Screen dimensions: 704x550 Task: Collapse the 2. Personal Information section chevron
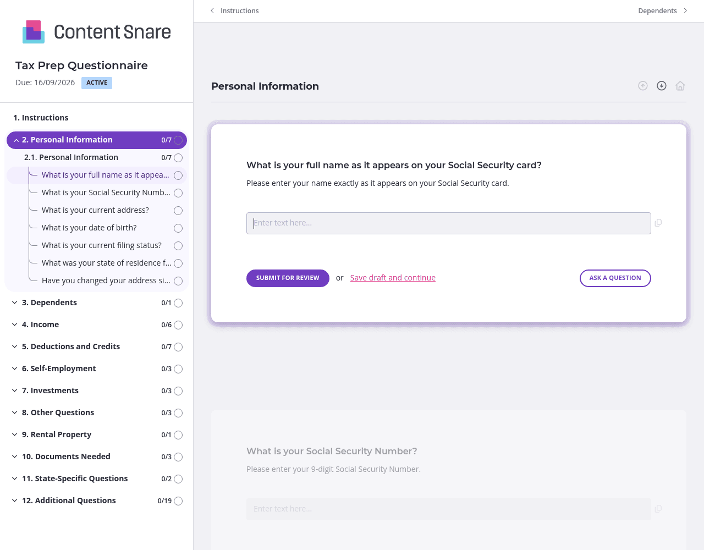point(16,140)
